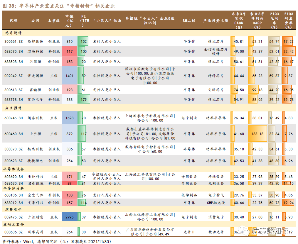Image resolution: width=298 pixels, height=244 pixels.
Task: Select stock code 300613.SZ
Action: (x=14, y=90)
